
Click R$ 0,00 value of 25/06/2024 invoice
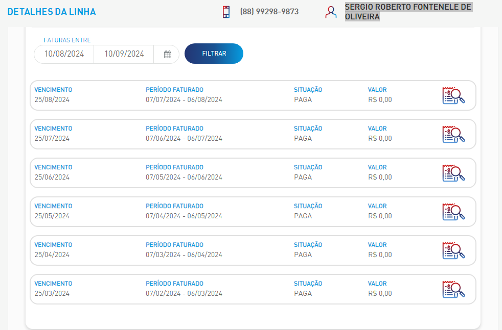point(380,177)
